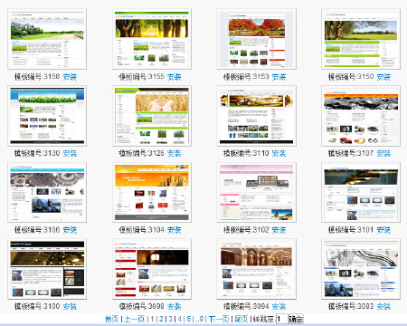Image resolution: width=407 pixels, height=326 pixels.
Task: Open template 3158 thumbnail preview
Action: (x=47, y=39)
